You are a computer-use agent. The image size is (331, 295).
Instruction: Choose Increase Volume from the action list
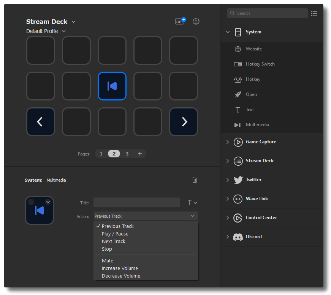pyautogui.click(x=146, y=268)
